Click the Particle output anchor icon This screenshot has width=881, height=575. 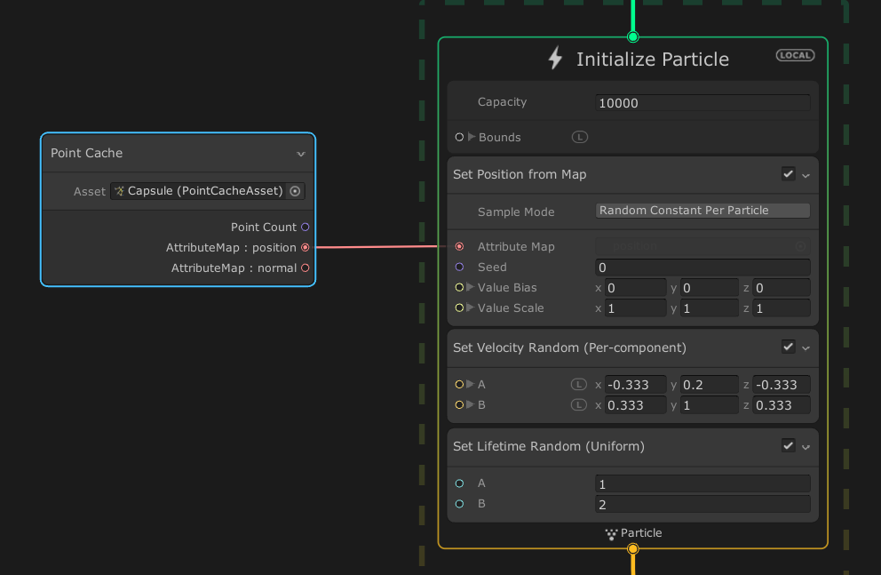611,533
